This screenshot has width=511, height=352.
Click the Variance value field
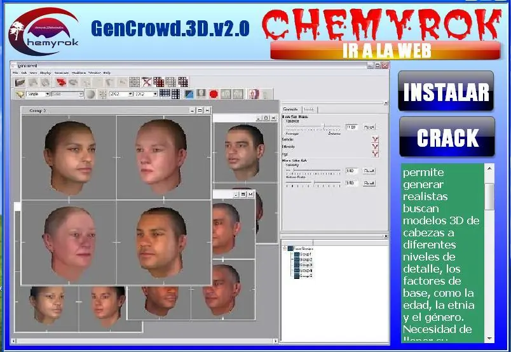click(x=351, y=127)
